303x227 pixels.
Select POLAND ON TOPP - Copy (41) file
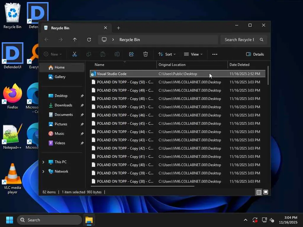178,157
